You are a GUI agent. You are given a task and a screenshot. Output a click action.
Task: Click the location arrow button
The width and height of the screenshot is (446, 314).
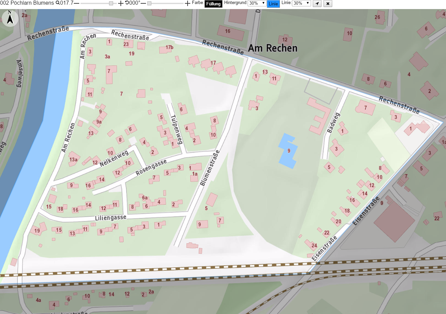pos(317,3)
